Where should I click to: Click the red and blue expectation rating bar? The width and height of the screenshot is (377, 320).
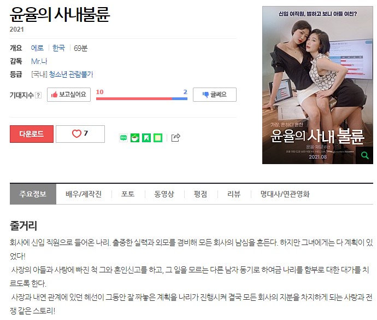(142, 98)
